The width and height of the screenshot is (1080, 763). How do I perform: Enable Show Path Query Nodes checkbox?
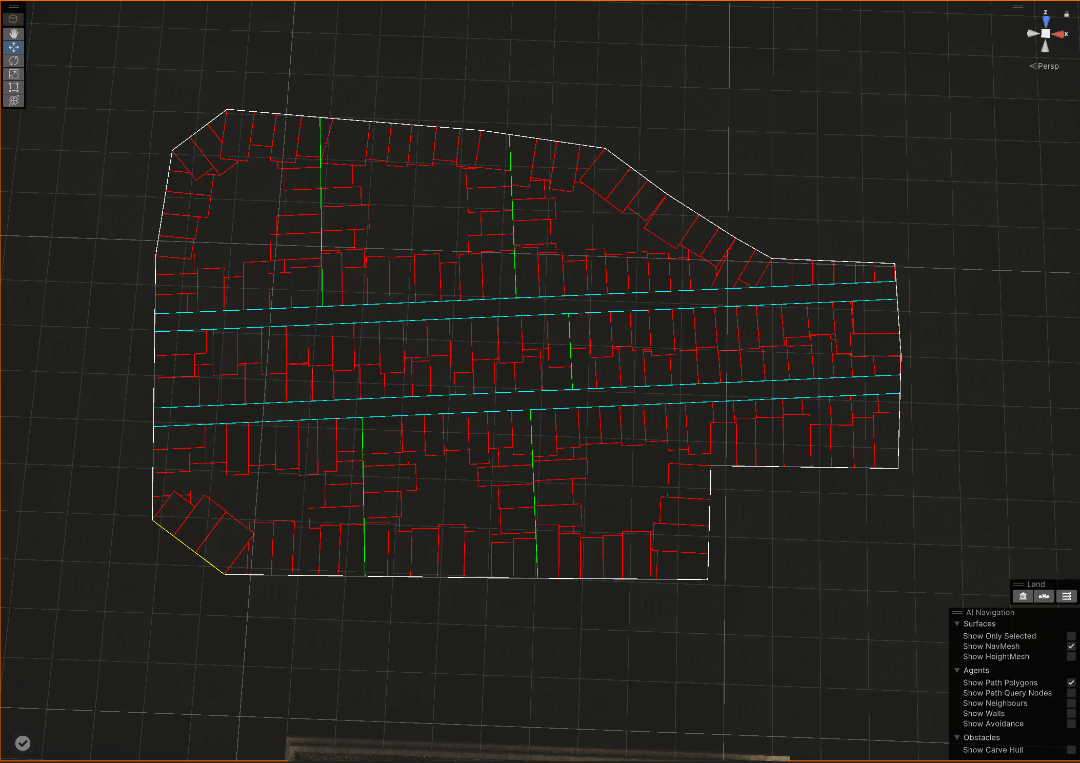pyautogui.click(x=1071, y=693)
